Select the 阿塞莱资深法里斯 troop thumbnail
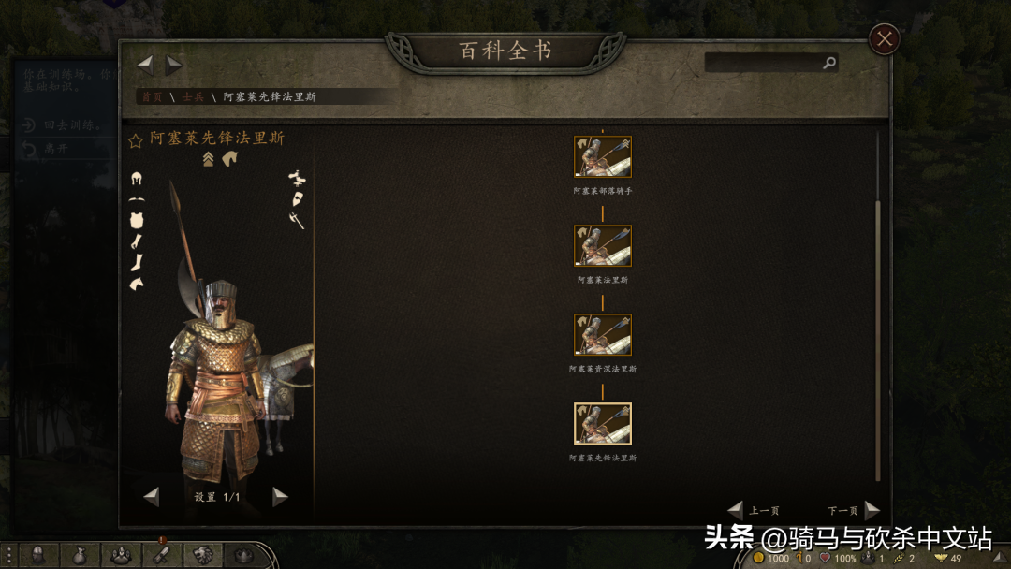Viewport: 1011px width, 569px height. [603, 334]
